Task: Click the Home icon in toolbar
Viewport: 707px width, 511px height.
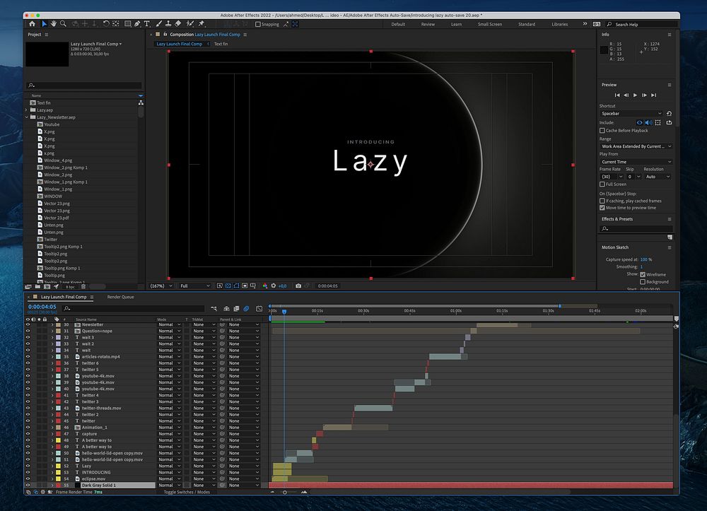Action: 32,24
